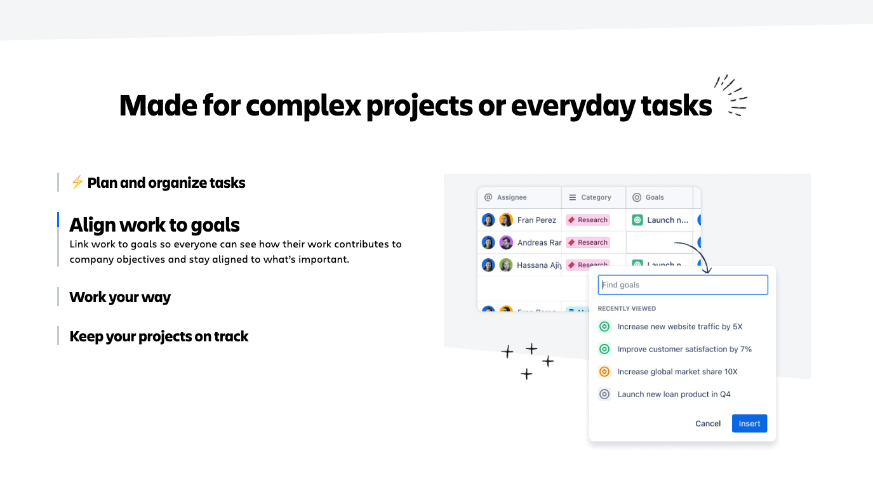The height and width of the screenshot is (493, 873).
Task: Click the Insert button in the goals dialog
Action: pos(749,423)
